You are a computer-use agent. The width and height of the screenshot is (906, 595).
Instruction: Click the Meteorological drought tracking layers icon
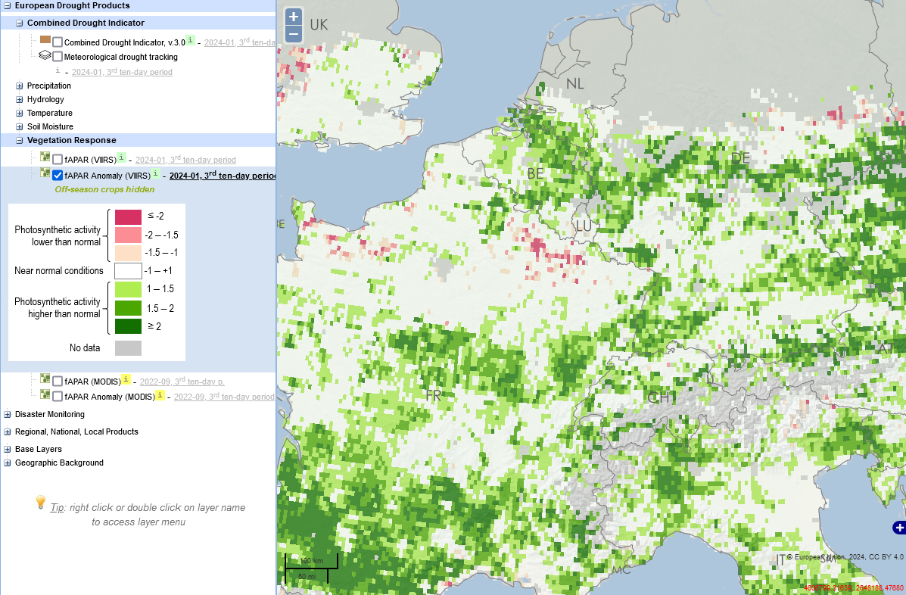(45, 56)
